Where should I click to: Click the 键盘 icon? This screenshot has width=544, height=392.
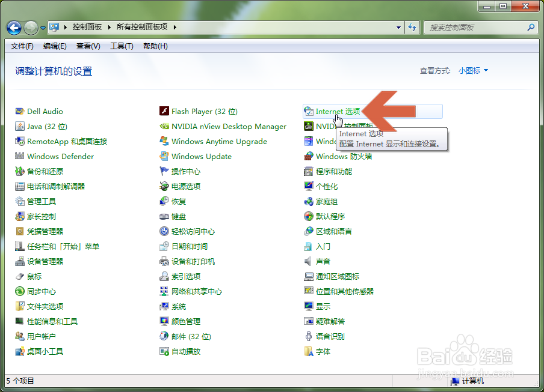pyautogui.click(x=164, y=216)
